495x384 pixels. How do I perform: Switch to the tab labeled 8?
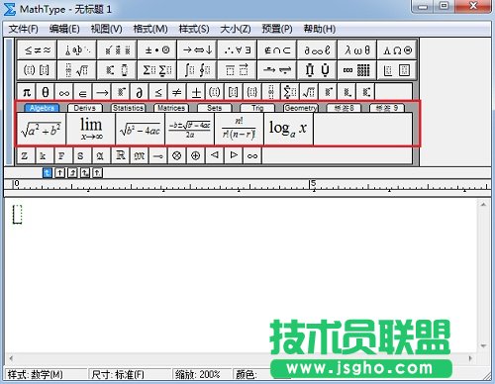(344, 108)
